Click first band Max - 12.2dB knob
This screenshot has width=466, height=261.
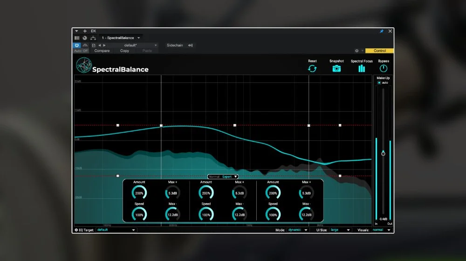click(x=173, y=215)
